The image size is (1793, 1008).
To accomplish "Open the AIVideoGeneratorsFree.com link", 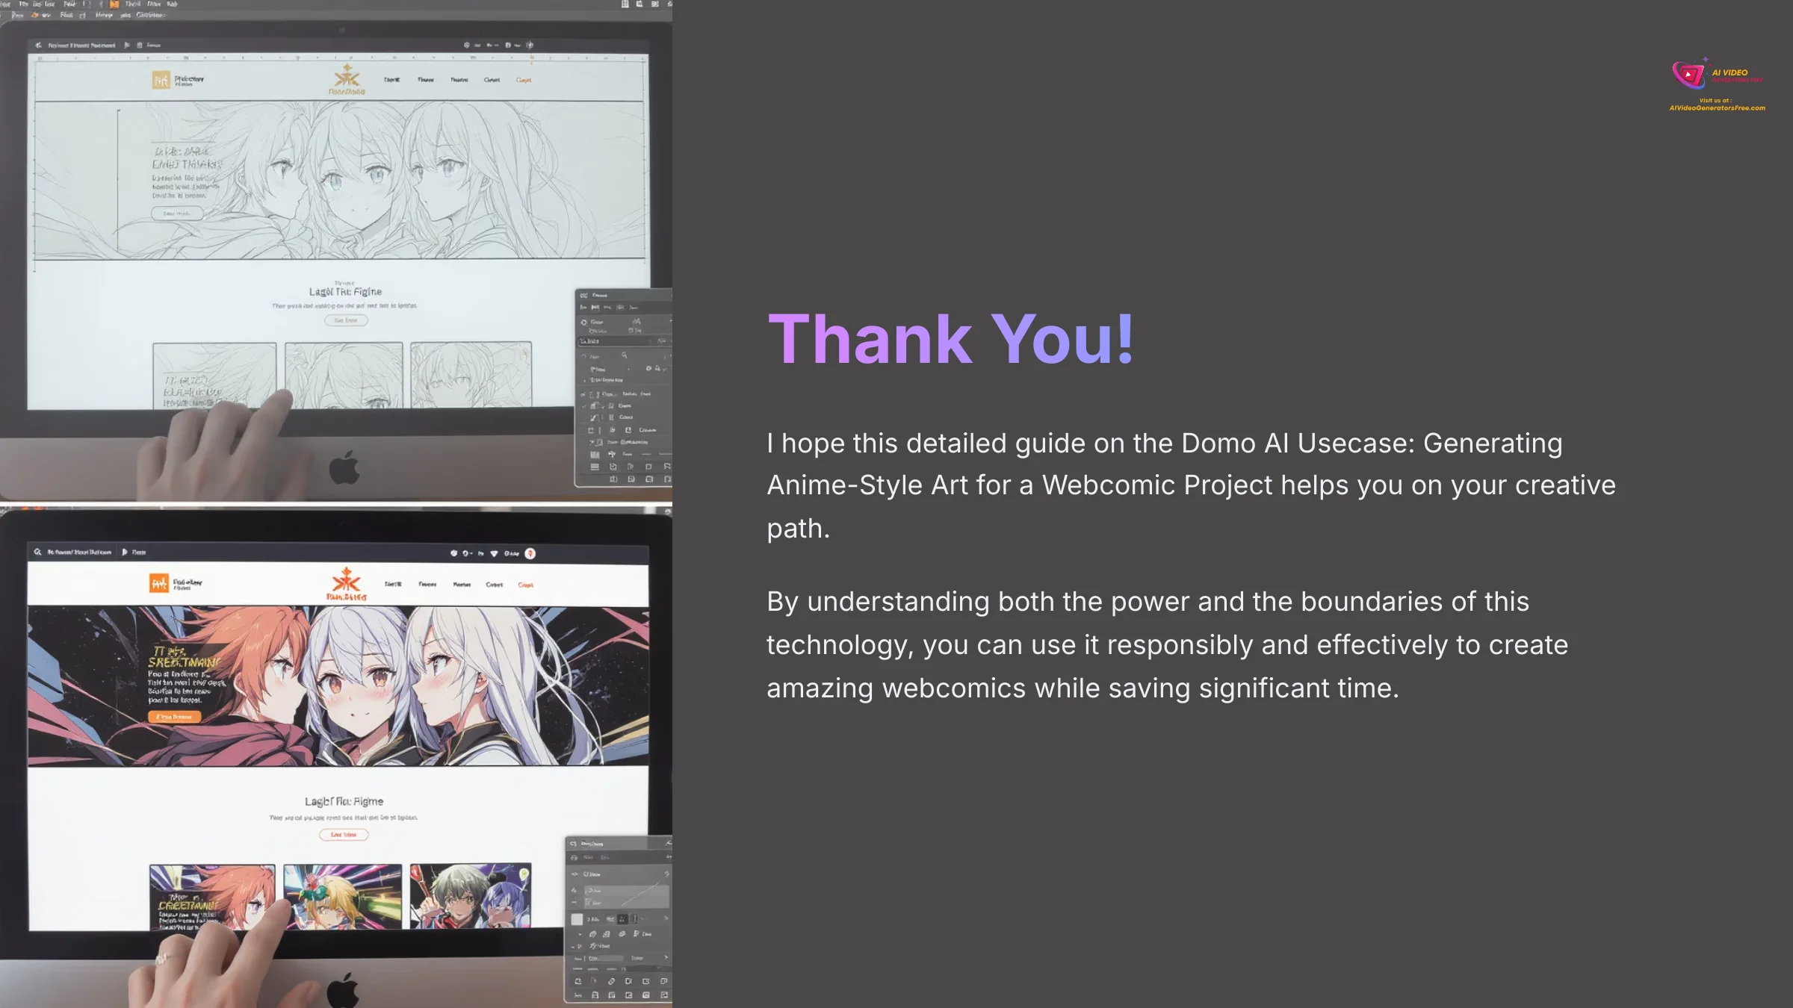I will 1717,108.
